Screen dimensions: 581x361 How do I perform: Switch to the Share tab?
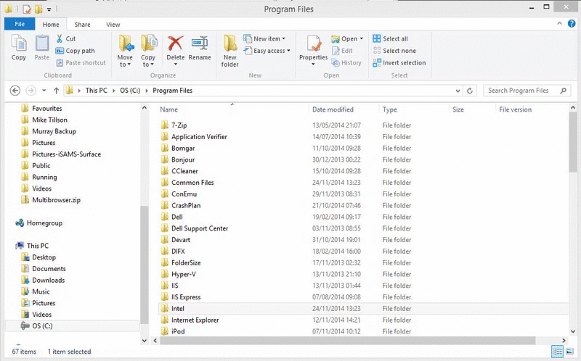tap(82, 25)
